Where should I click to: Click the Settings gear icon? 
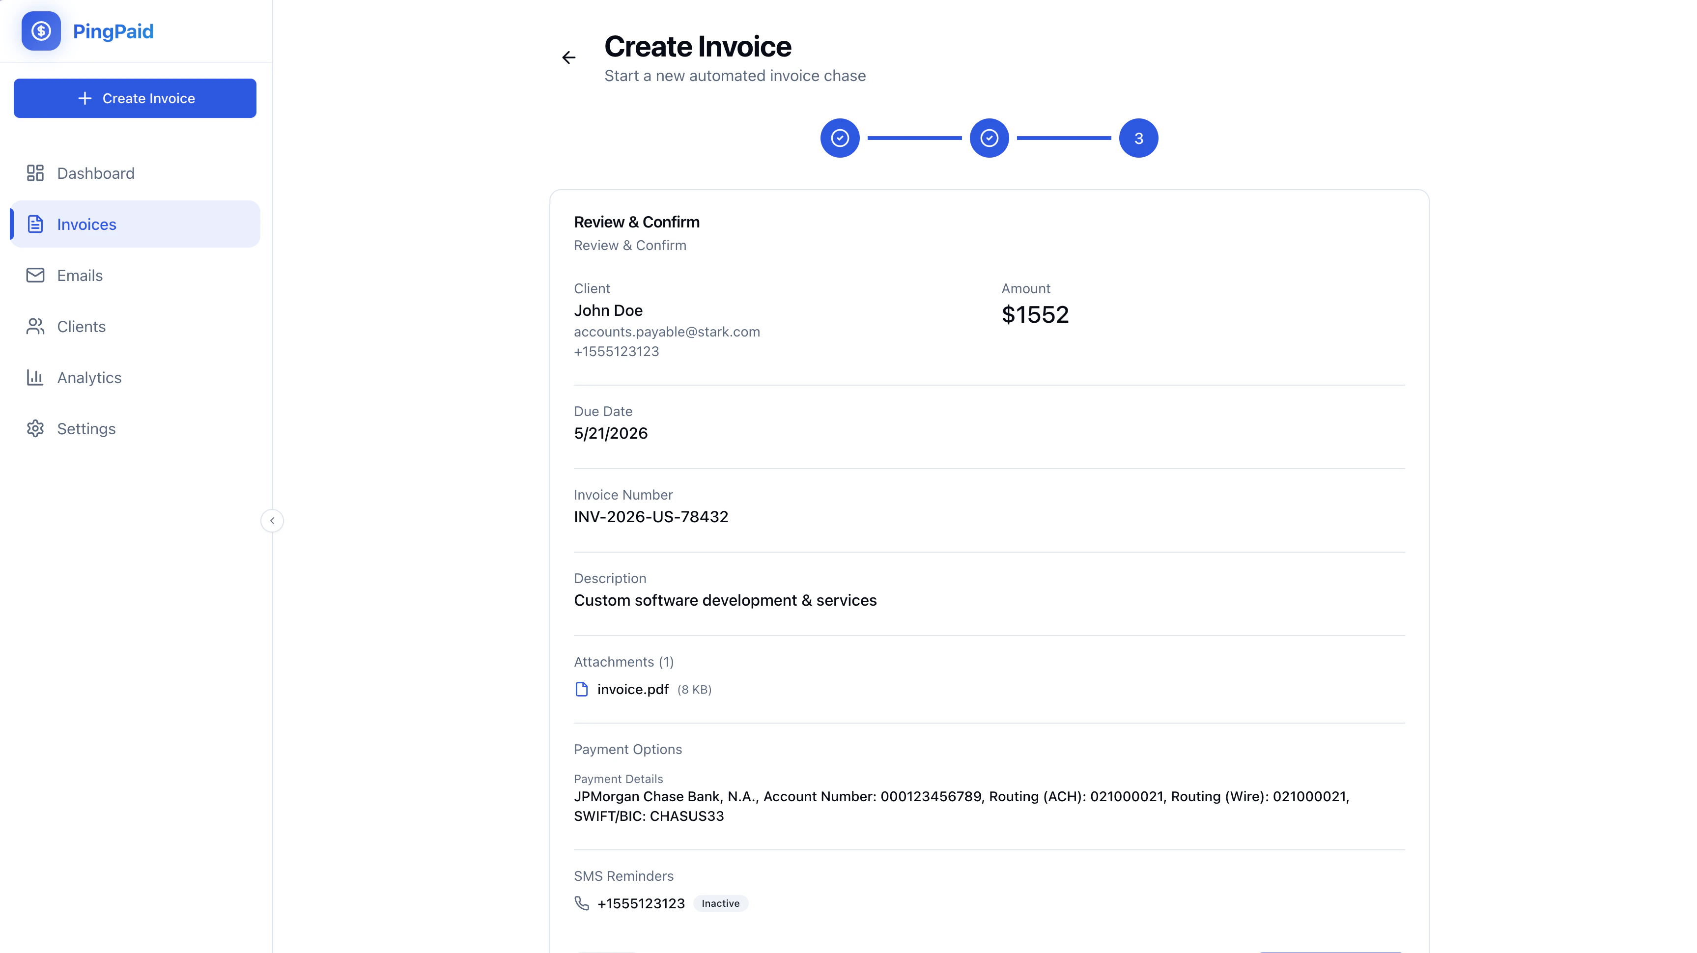pyautogui.click(x=35, y=429)
